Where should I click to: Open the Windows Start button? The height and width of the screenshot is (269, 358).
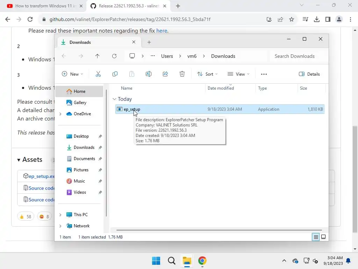156,261
